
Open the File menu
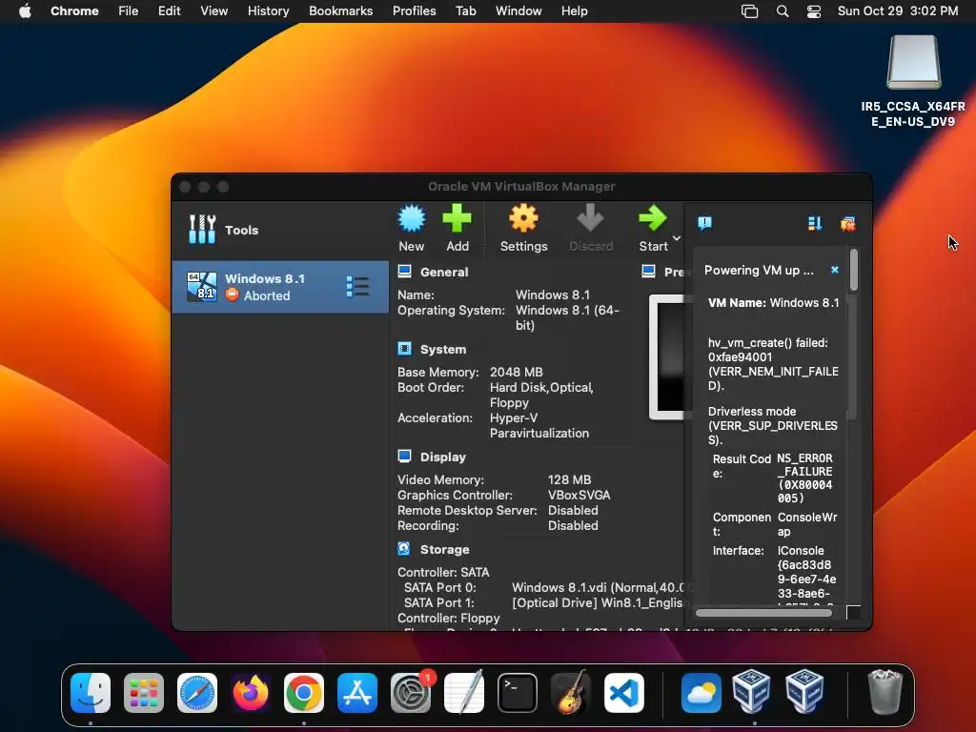click(129, 11)
